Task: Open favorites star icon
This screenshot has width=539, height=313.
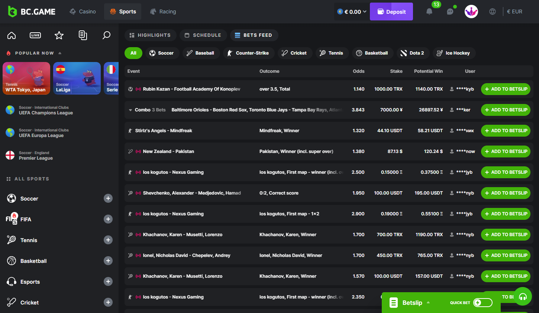Action: (59, 35)
